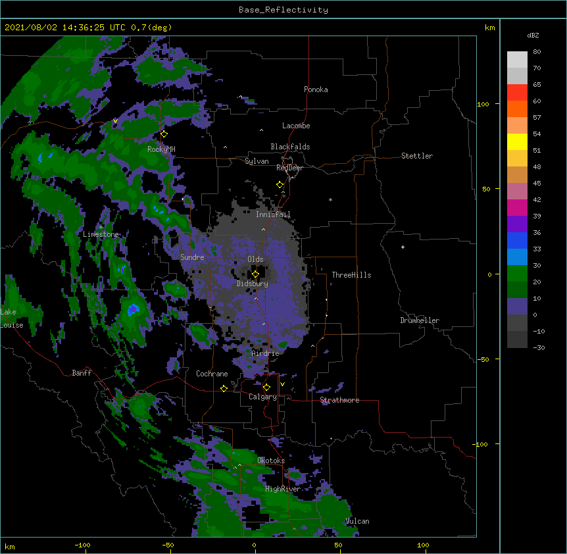Click the Lake Louise label at left edge
Image resolution: width=567 pixels, height=554 pixels.
coord(12,318)
